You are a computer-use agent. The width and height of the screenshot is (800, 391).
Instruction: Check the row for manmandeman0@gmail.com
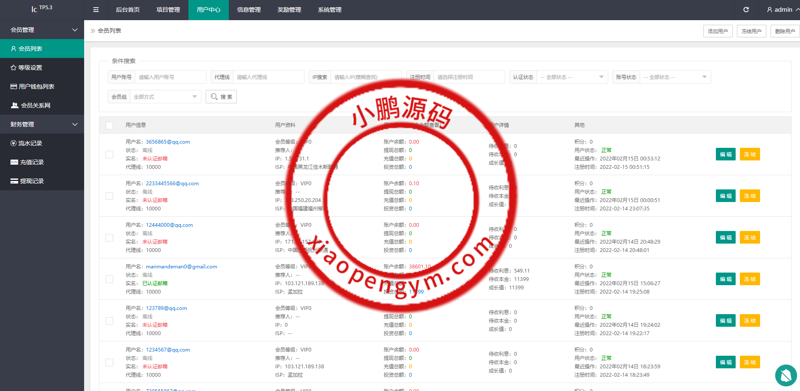click(109, 279)
